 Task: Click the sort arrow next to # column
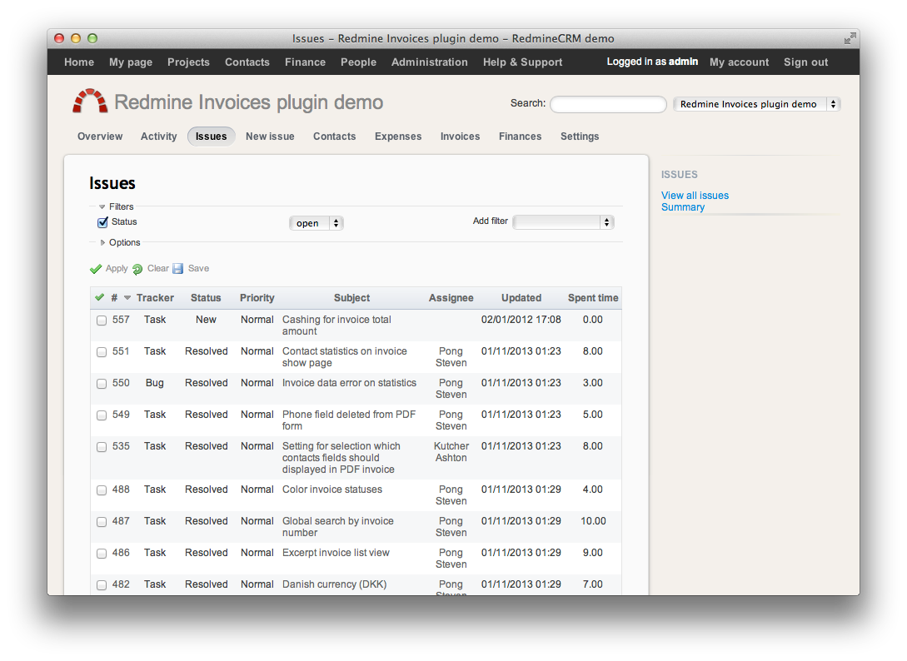click(127, 298)
